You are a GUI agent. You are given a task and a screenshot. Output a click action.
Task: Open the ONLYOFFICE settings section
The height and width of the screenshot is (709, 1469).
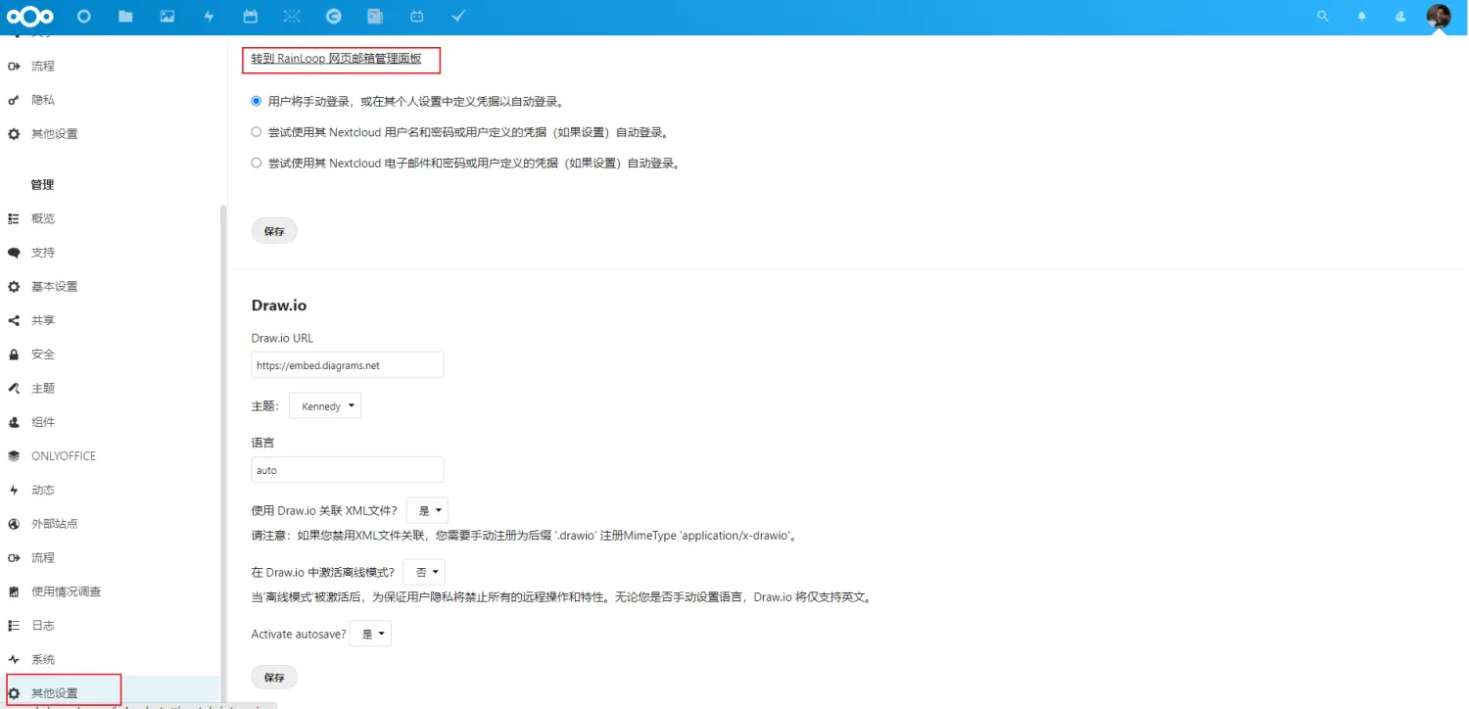point(65,455)
